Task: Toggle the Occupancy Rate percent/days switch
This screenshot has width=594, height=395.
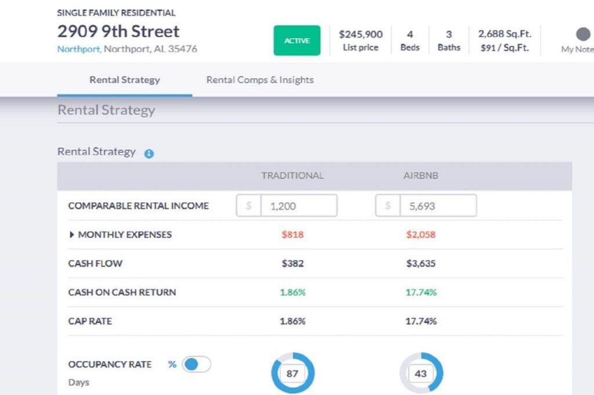Action: [196, 364]
